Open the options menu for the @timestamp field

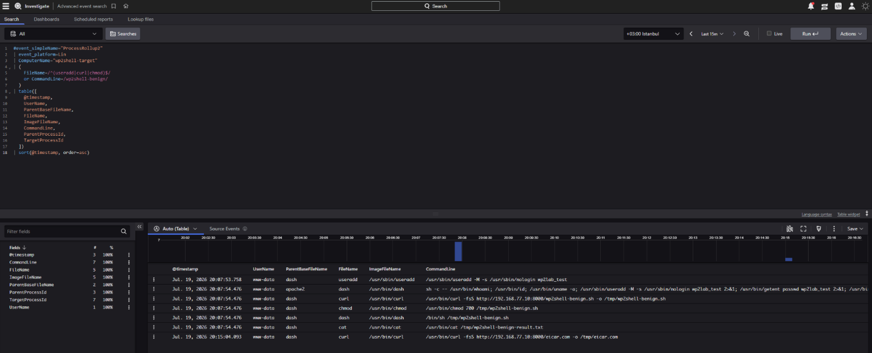129,255
